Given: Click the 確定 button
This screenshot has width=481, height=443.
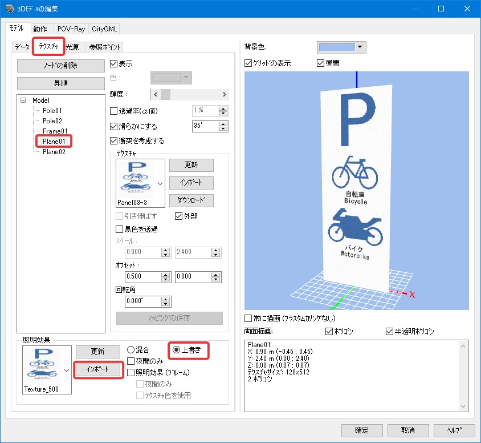Looking at the screenshot, I should (362, 430).
